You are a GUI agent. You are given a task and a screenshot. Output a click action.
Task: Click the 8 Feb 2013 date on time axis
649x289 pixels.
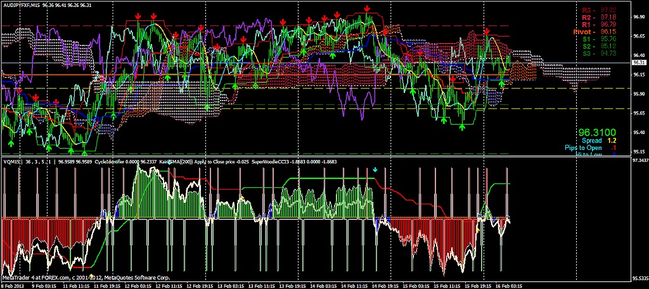tap(15, 285)
